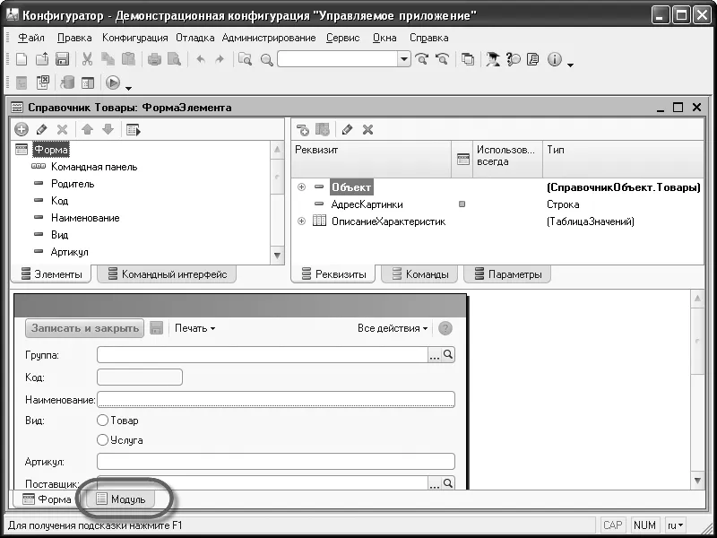Viewport: 717px width, 538px height.
Task: Click into the Наименование input field
Action: (276, 399)
